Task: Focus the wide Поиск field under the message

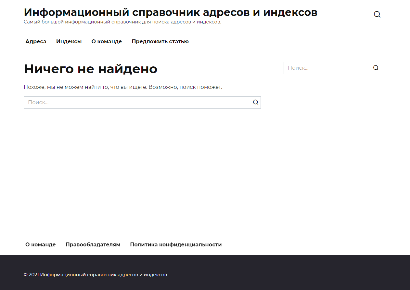Action: [136, 103]
